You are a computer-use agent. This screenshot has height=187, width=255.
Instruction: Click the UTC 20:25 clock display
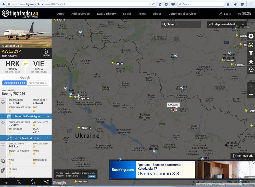(244, 14)
